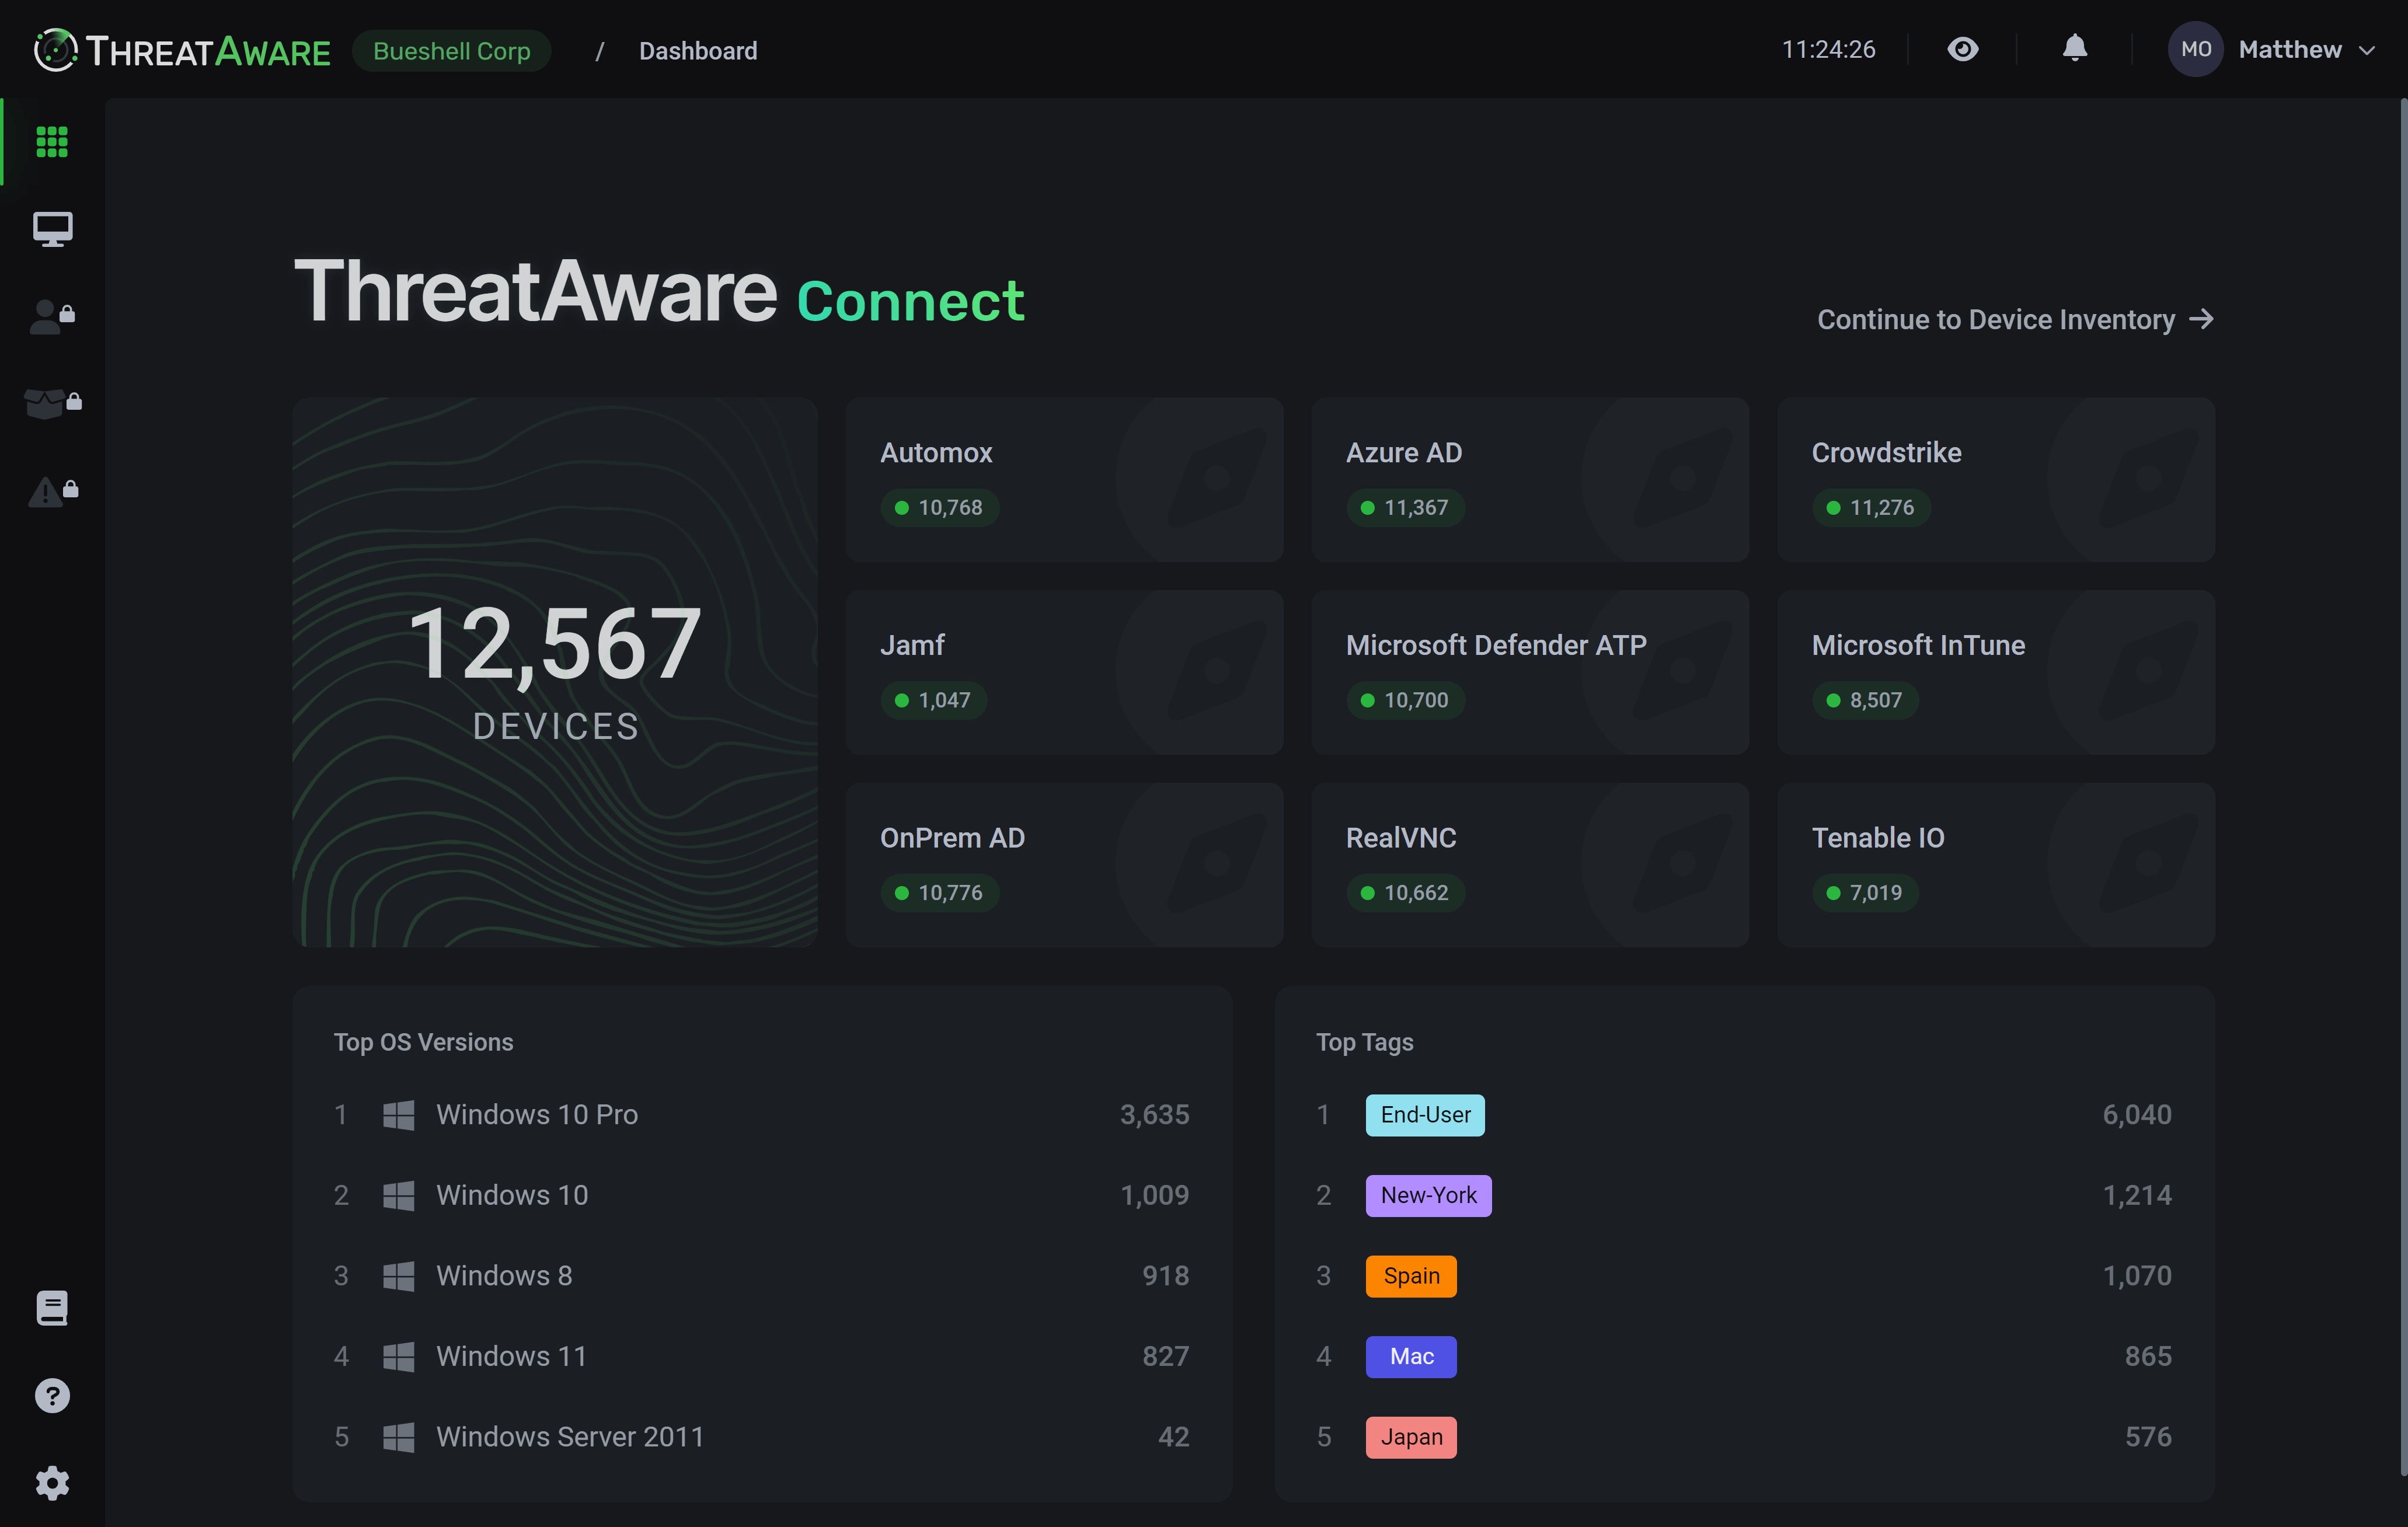
Task: Click the Crowdstrike 11,276 status badge
Action: [1871, 507]
